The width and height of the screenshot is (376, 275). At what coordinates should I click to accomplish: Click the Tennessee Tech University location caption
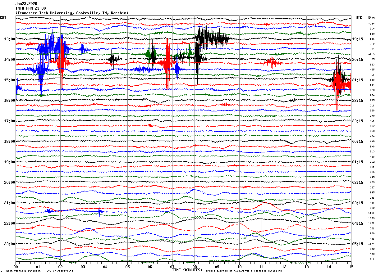72,13
